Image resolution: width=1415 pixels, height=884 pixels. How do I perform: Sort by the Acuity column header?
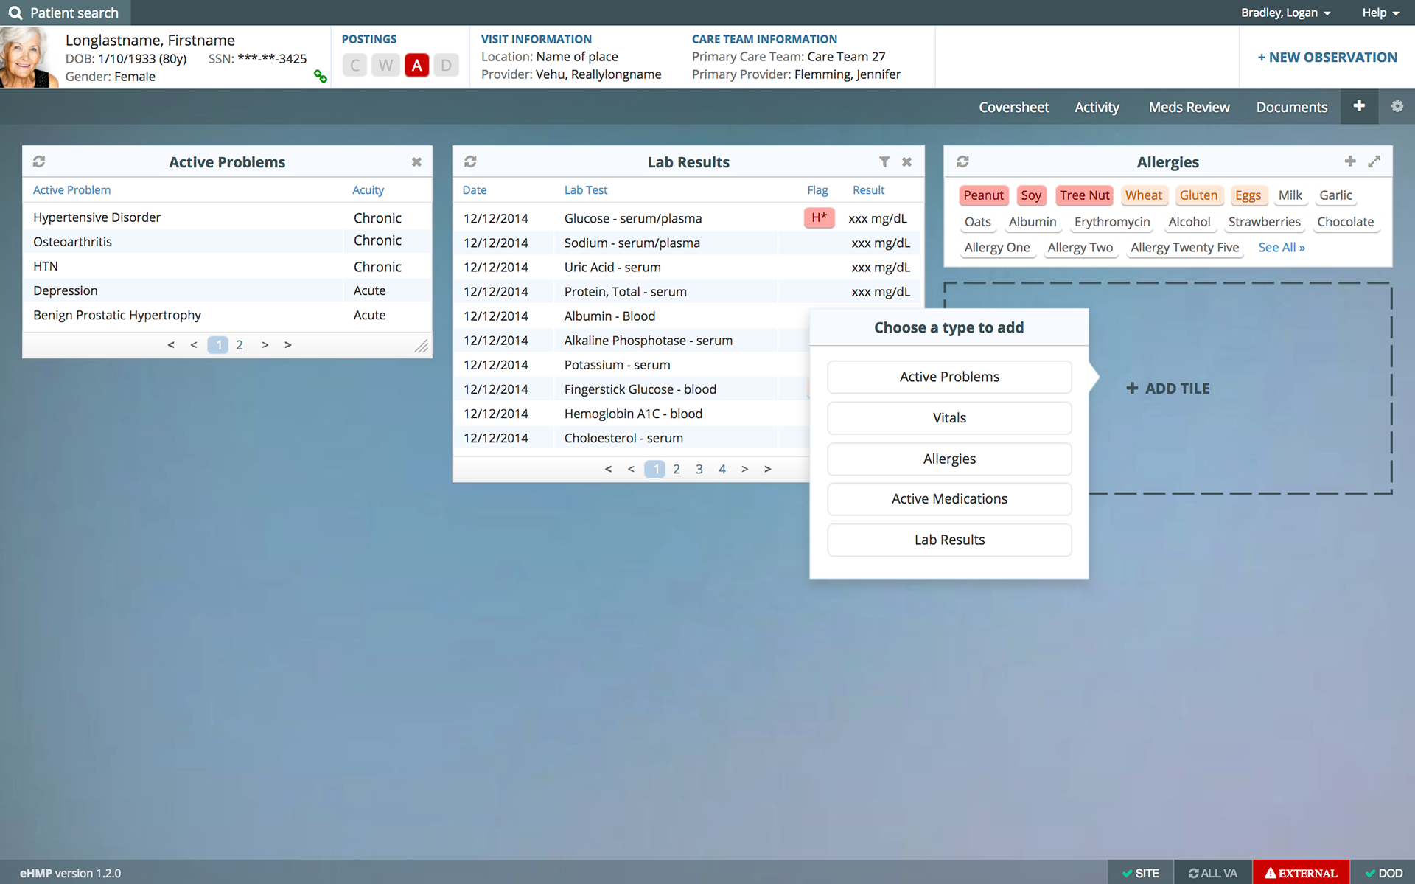pyautogui.click(x=368, y=190)
